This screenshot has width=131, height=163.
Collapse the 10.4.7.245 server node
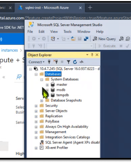(x=31, y=69)
